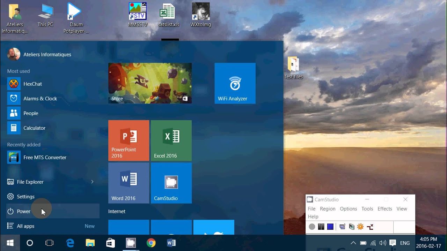The width and height of the screenshot is (447, 251).
Task: Open CamStudio Tools menu
Action: click(367, 209)
